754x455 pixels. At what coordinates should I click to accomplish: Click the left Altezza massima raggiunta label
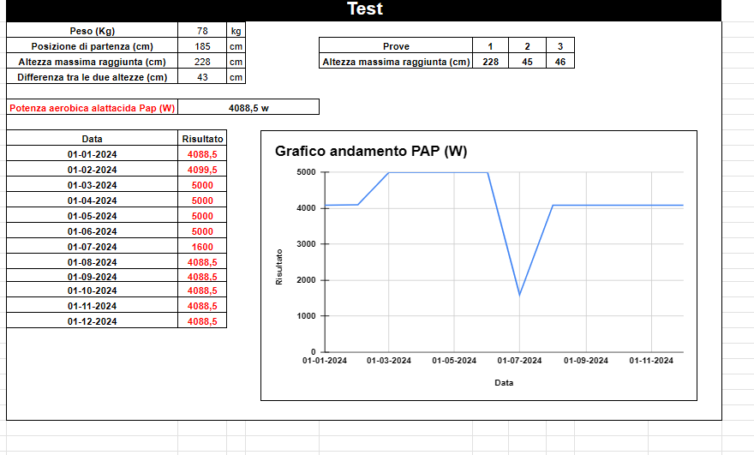tap(92, 61)
